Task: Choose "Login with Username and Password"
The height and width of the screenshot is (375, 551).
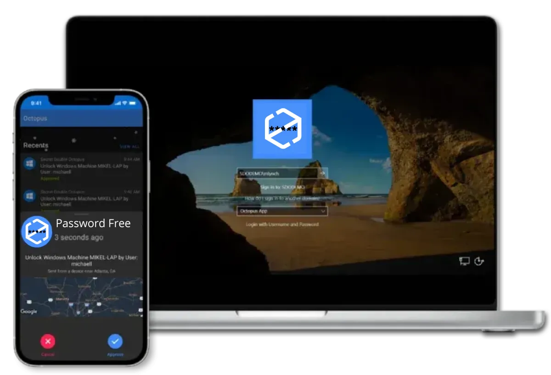Action: [x=282, y=224]
